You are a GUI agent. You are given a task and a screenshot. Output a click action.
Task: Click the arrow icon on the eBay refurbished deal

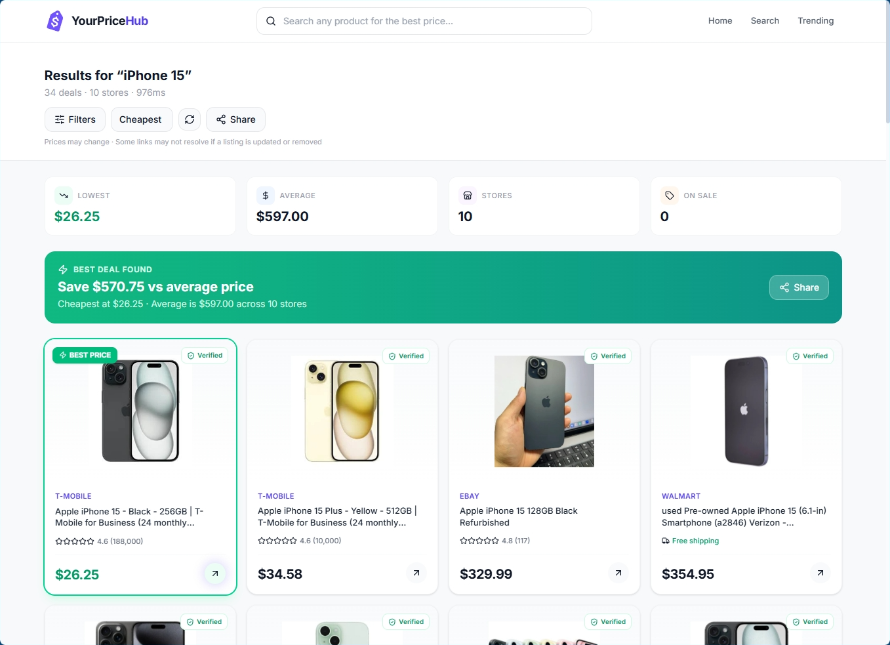pyautogui.click(x=618, y=573)
